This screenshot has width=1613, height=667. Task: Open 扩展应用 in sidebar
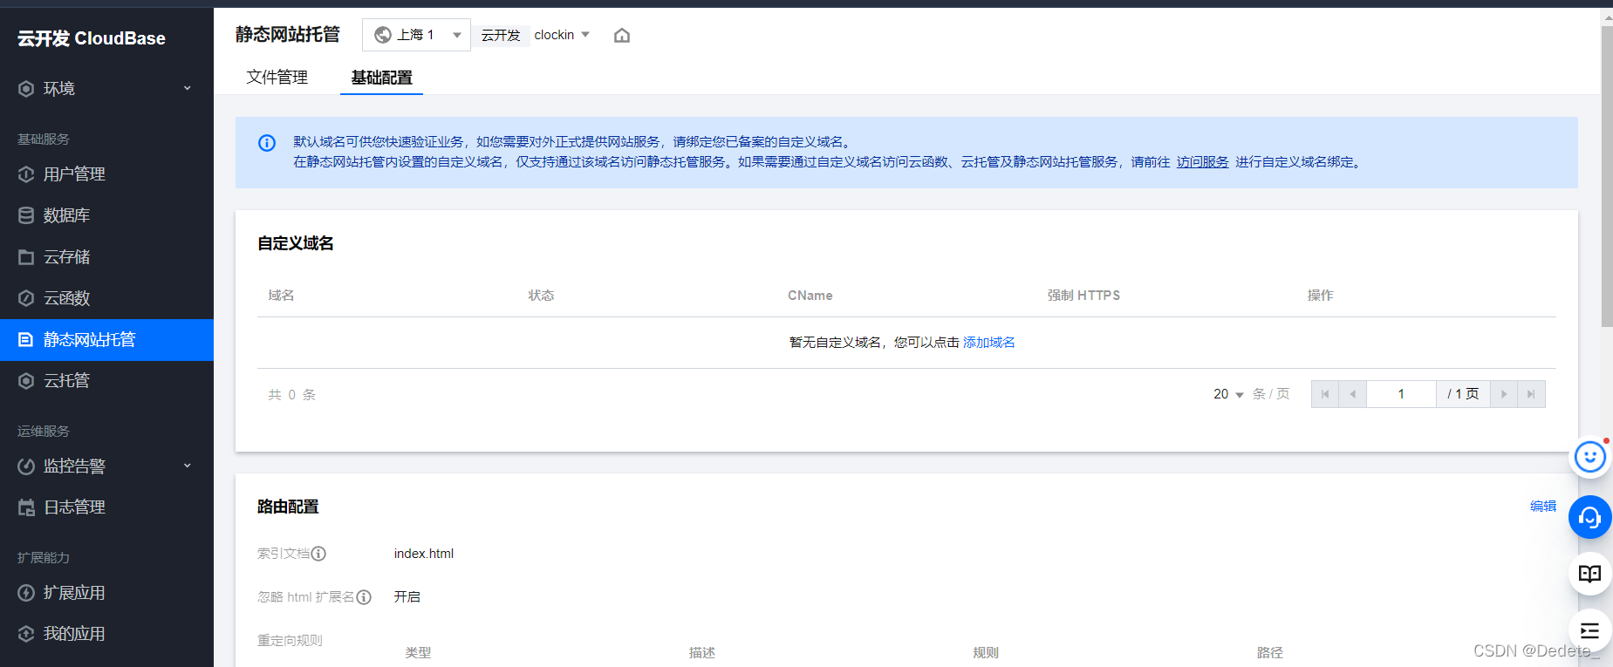point(106,593)
